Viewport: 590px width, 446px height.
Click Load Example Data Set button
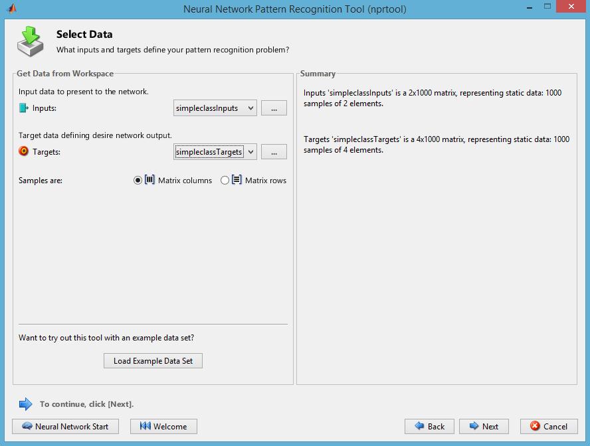153,360
